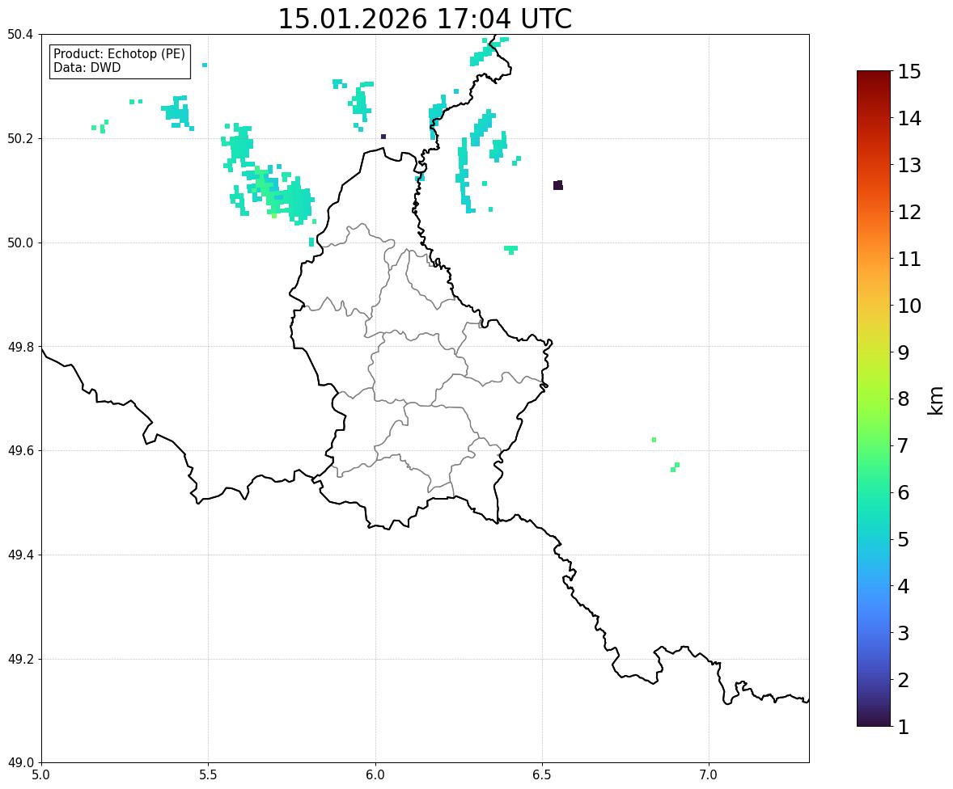
Task: Click the colorbar tick label 8
Action: pyautogui.click(x=904, y=399)
